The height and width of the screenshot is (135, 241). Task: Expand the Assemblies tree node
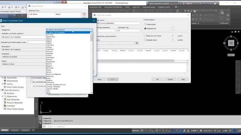pos(3,78)
